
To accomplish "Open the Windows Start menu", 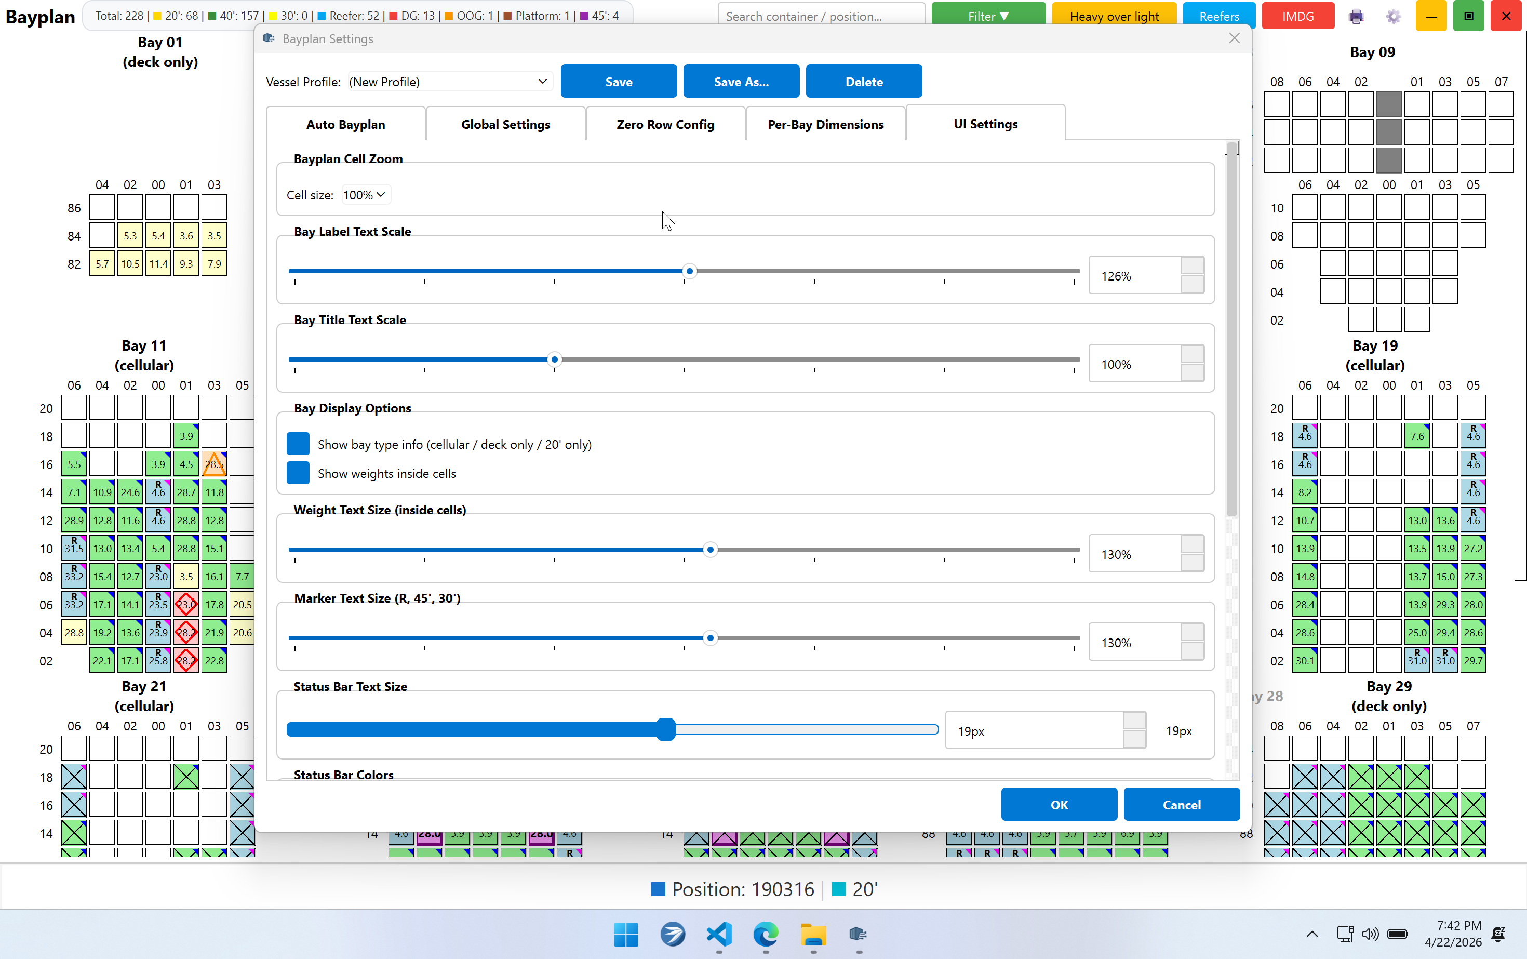I will point(626,934).
